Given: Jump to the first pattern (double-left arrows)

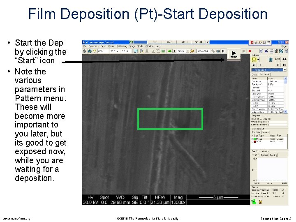Looking at the screenshot, I should 254,65.
